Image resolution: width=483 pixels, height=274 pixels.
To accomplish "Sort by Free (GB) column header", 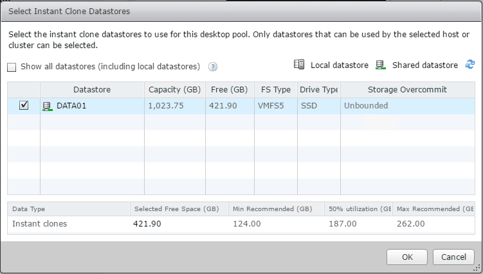I will pos(230,89).
